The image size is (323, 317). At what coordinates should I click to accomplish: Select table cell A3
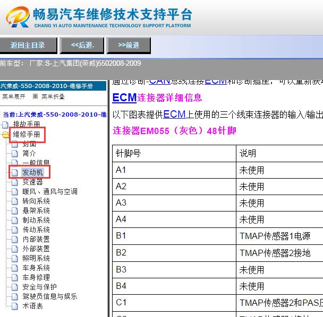pos(174,203)
